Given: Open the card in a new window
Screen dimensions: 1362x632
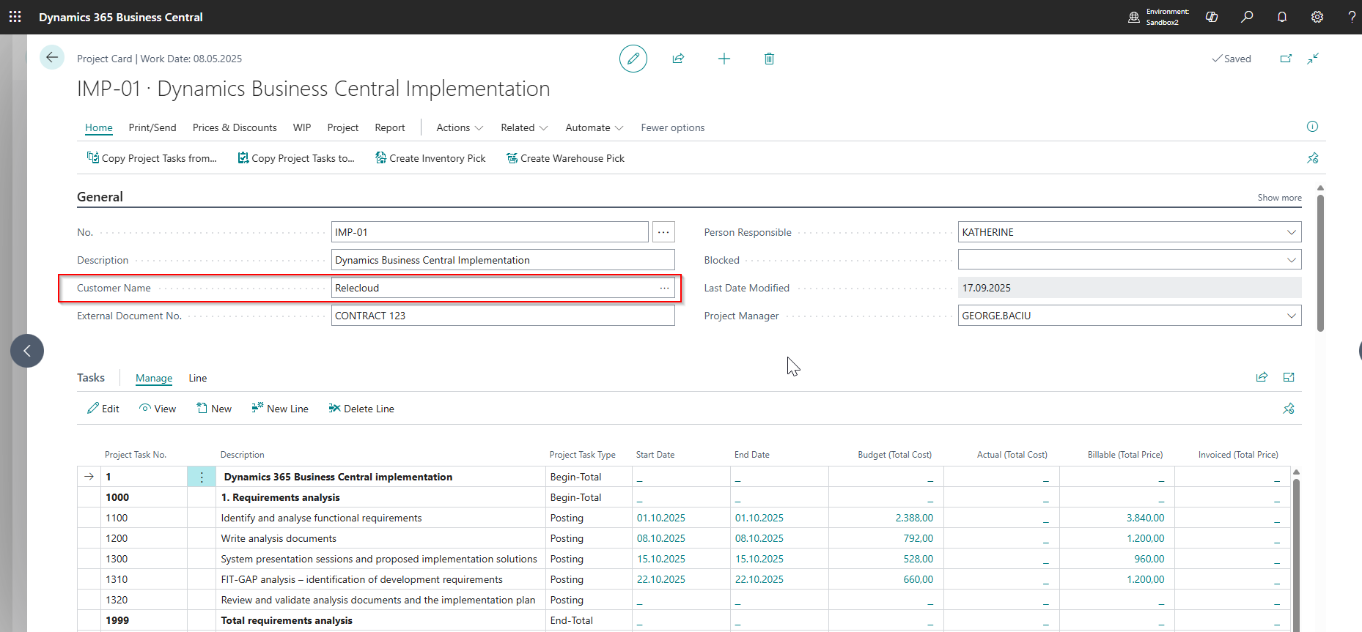Looking at the screenshot, I should [x=1286, y=59].
